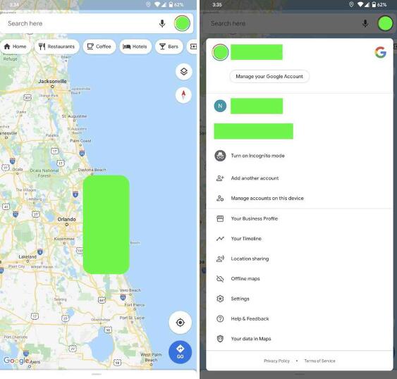Select the Restaurants chip
The image size is (397, 379).
coord(56,46)
